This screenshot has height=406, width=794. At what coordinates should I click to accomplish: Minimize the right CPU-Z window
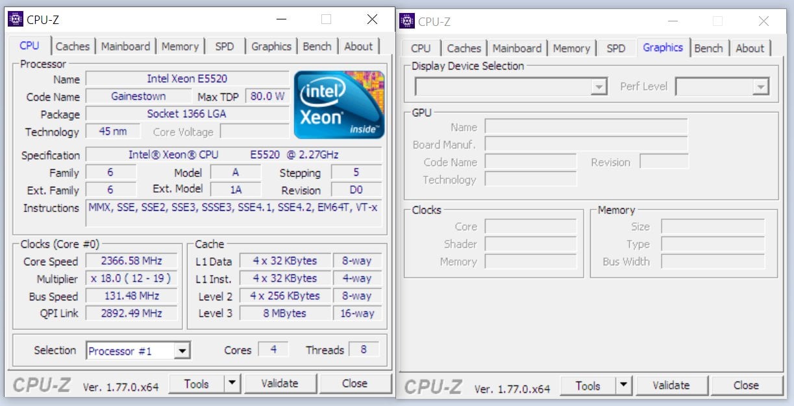coord(673,21)
